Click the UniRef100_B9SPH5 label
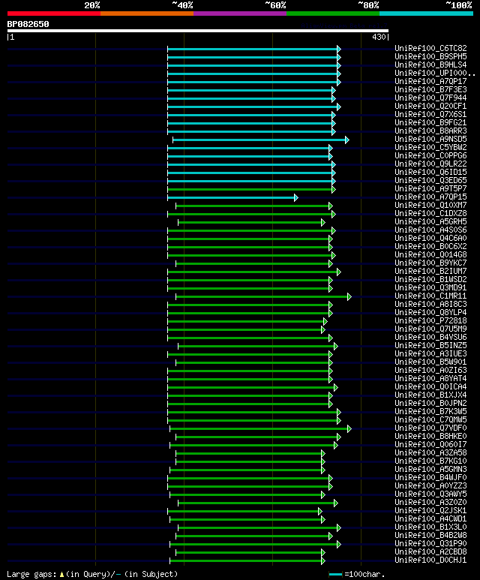 click(x=430, y=56)
